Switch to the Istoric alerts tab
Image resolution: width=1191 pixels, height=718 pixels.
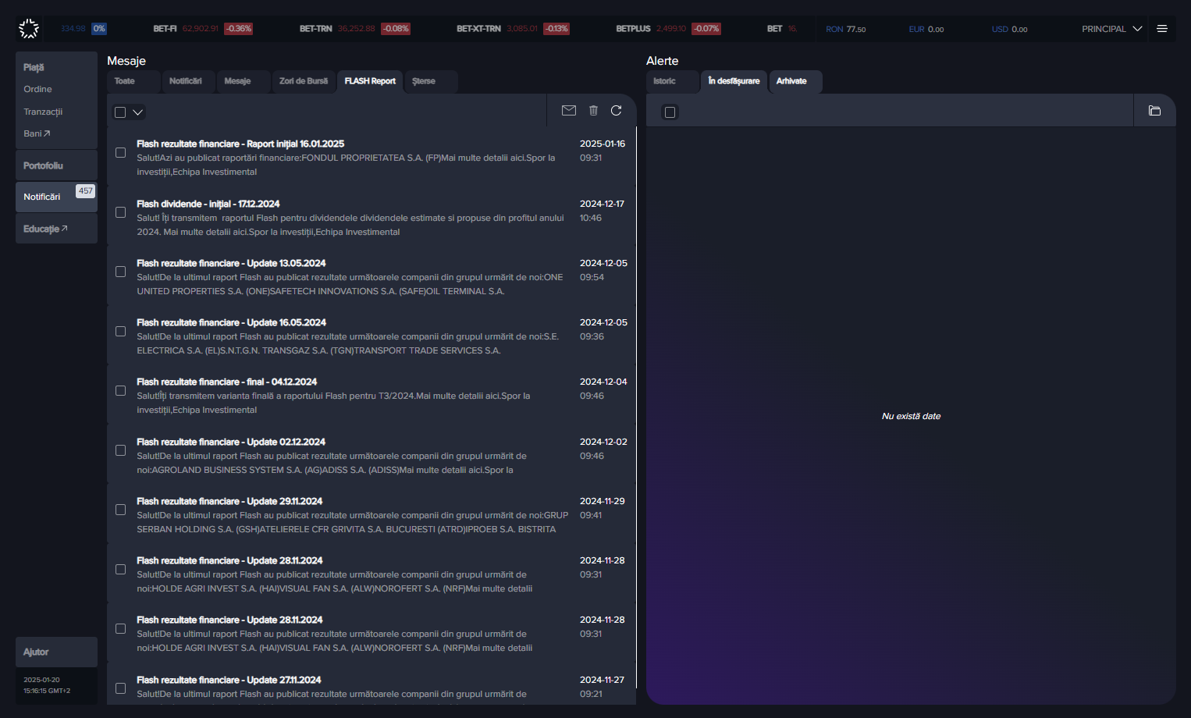[x=673, y=81]
